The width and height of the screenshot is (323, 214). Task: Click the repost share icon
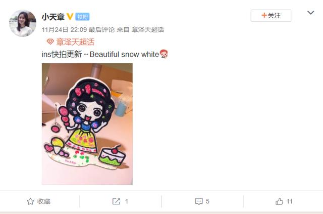pos(116,201)
